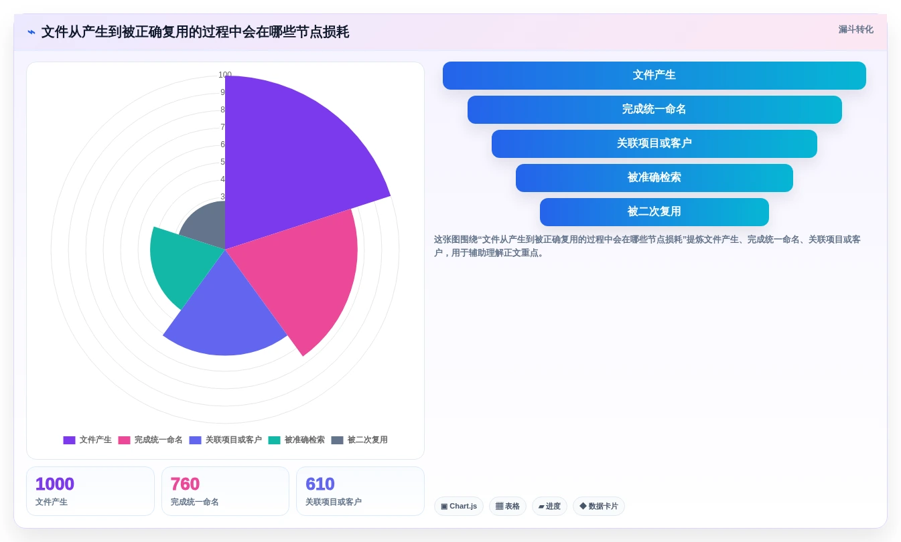Click the 进度 tag
The image size is (901, 542).
549,507
